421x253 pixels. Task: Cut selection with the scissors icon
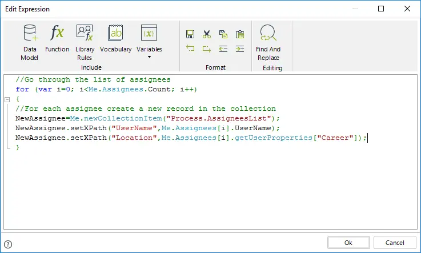[206, 34]
